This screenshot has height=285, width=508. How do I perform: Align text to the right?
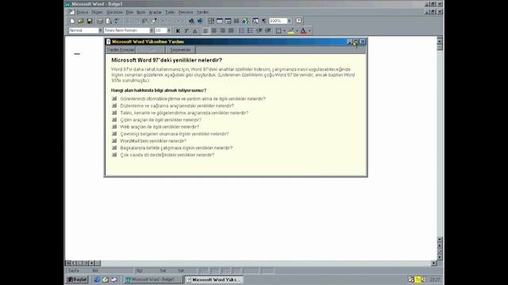[222, 31]
